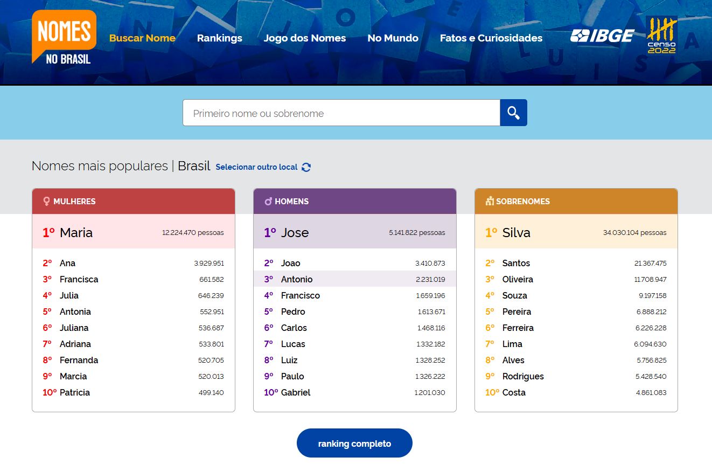Click the NOMES NO BRASIL logo
Viewport: 712px width, 464px height.
point(63,36)
